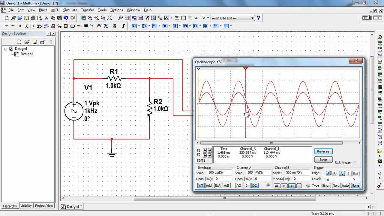
Task: Open the Simulate menu
Action: 70,10
